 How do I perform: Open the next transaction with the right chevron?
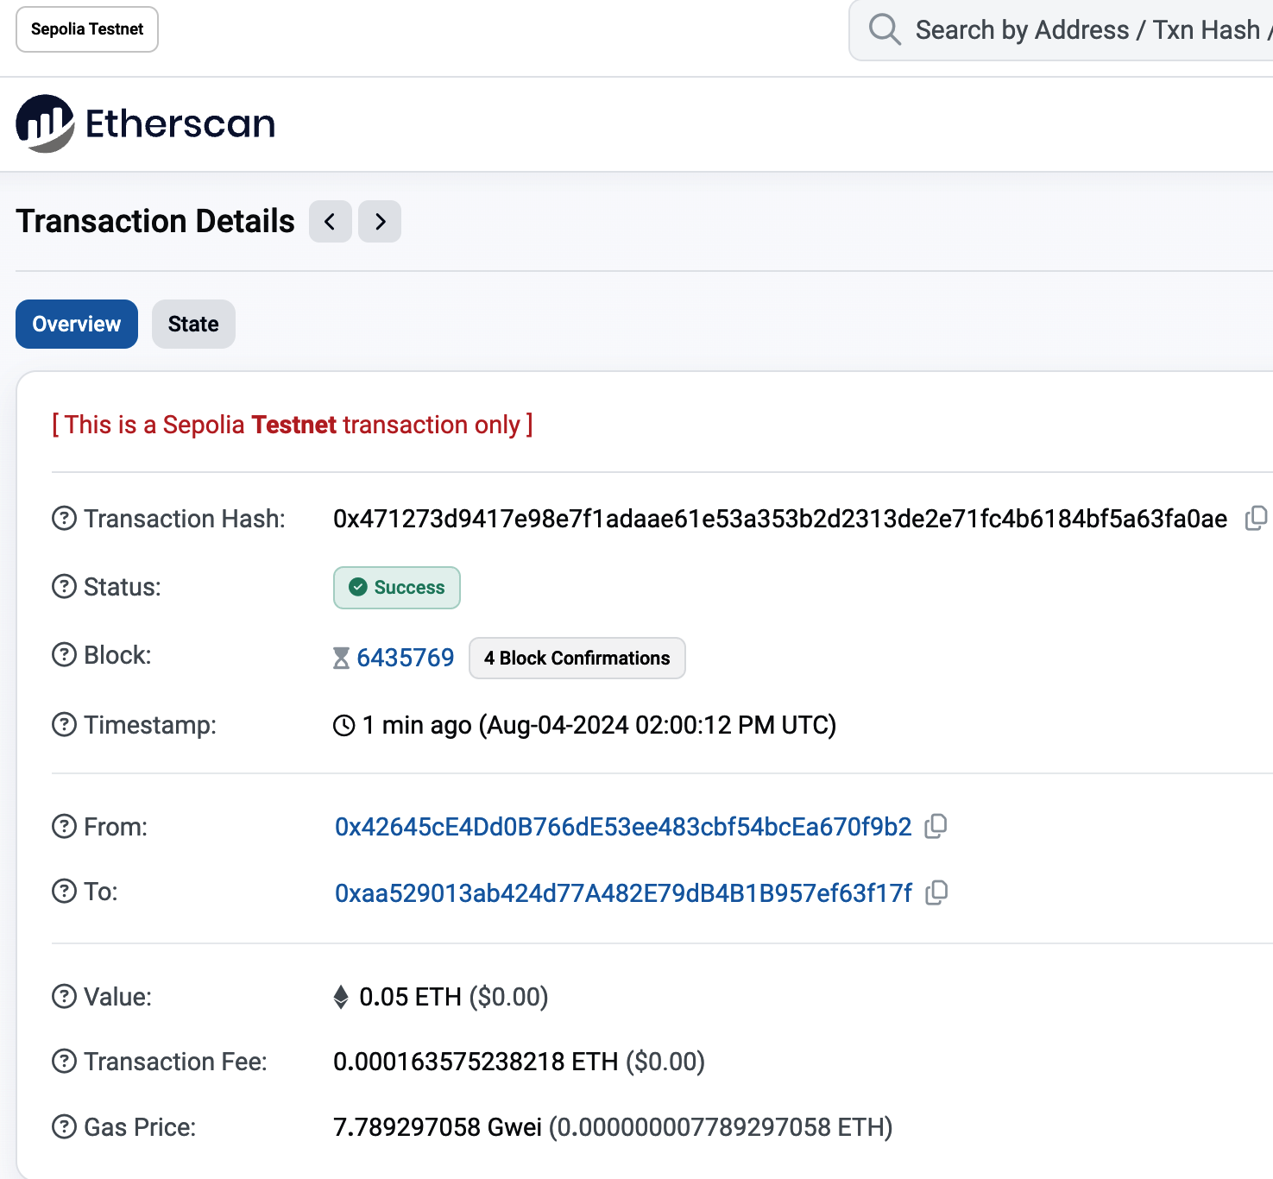380,222
